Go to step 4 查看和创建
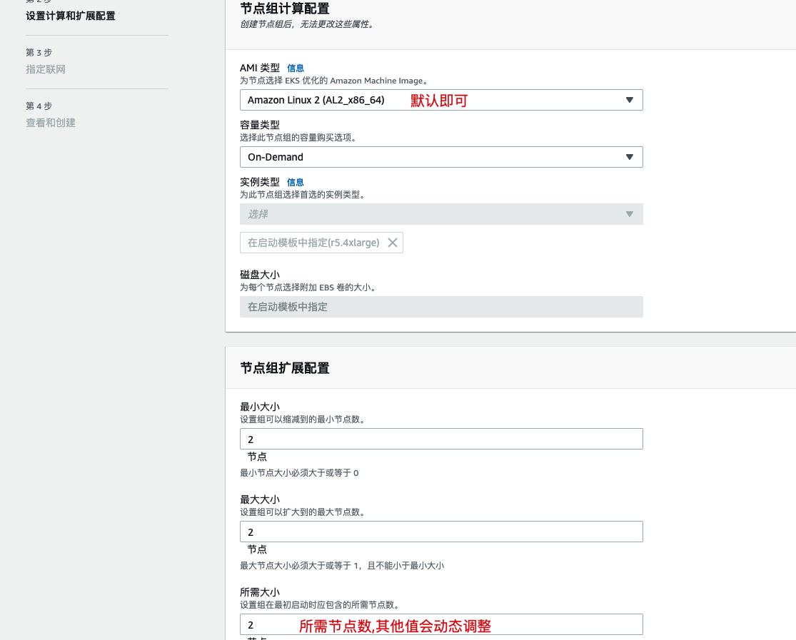 click(x=51, y=123)
